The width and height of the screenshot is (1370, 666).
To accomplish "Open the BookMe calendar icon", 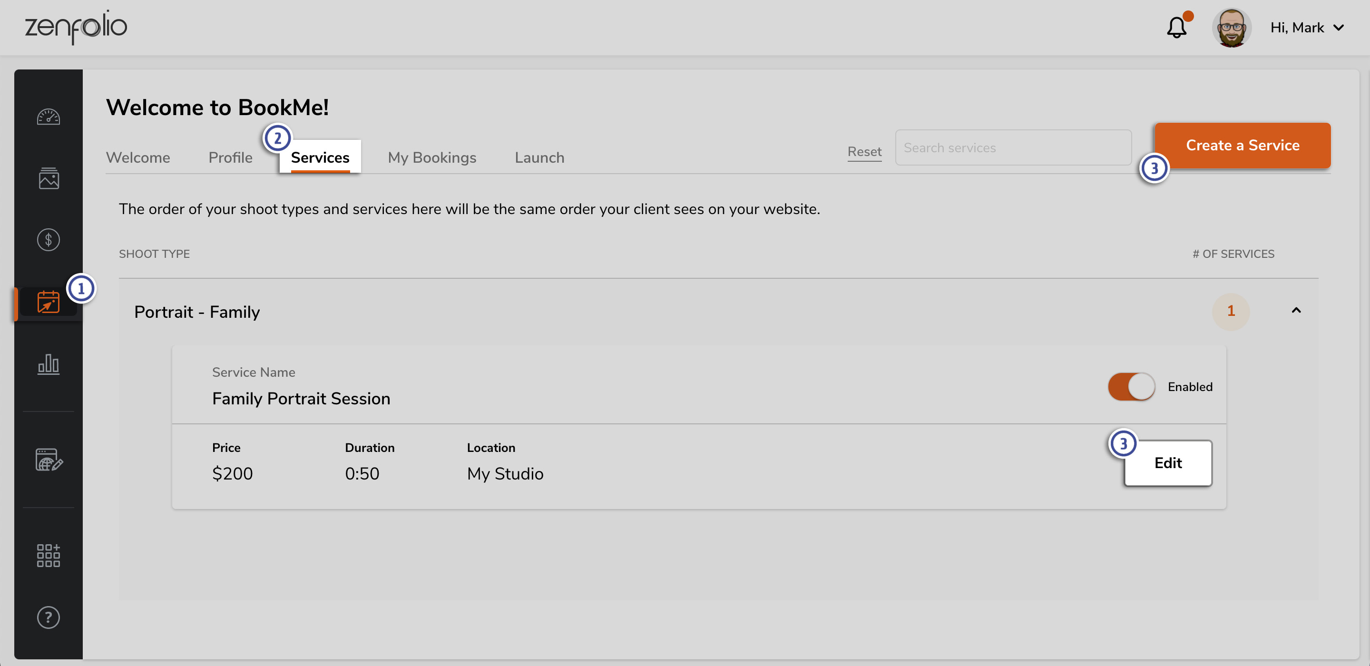I will tap(48, 302).
